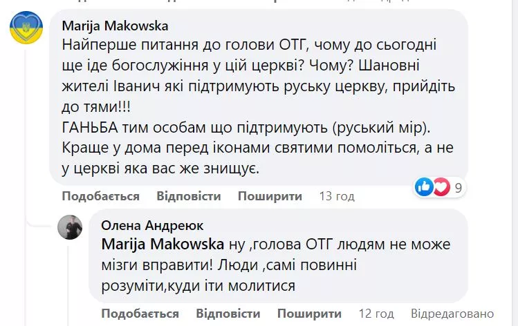This screenshot has height=326, width=518.
Task: Like Marija Makowska's comment with Подобається
Action: click(x=101, y=196)
